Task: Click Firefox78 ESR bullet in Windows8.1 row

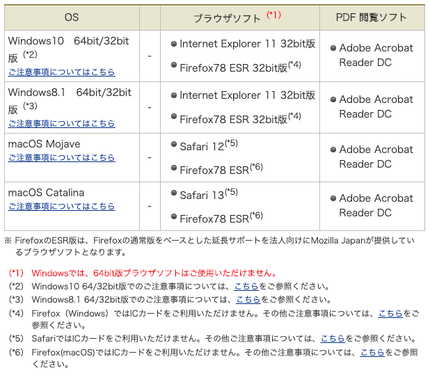Action: coord(173,119)
